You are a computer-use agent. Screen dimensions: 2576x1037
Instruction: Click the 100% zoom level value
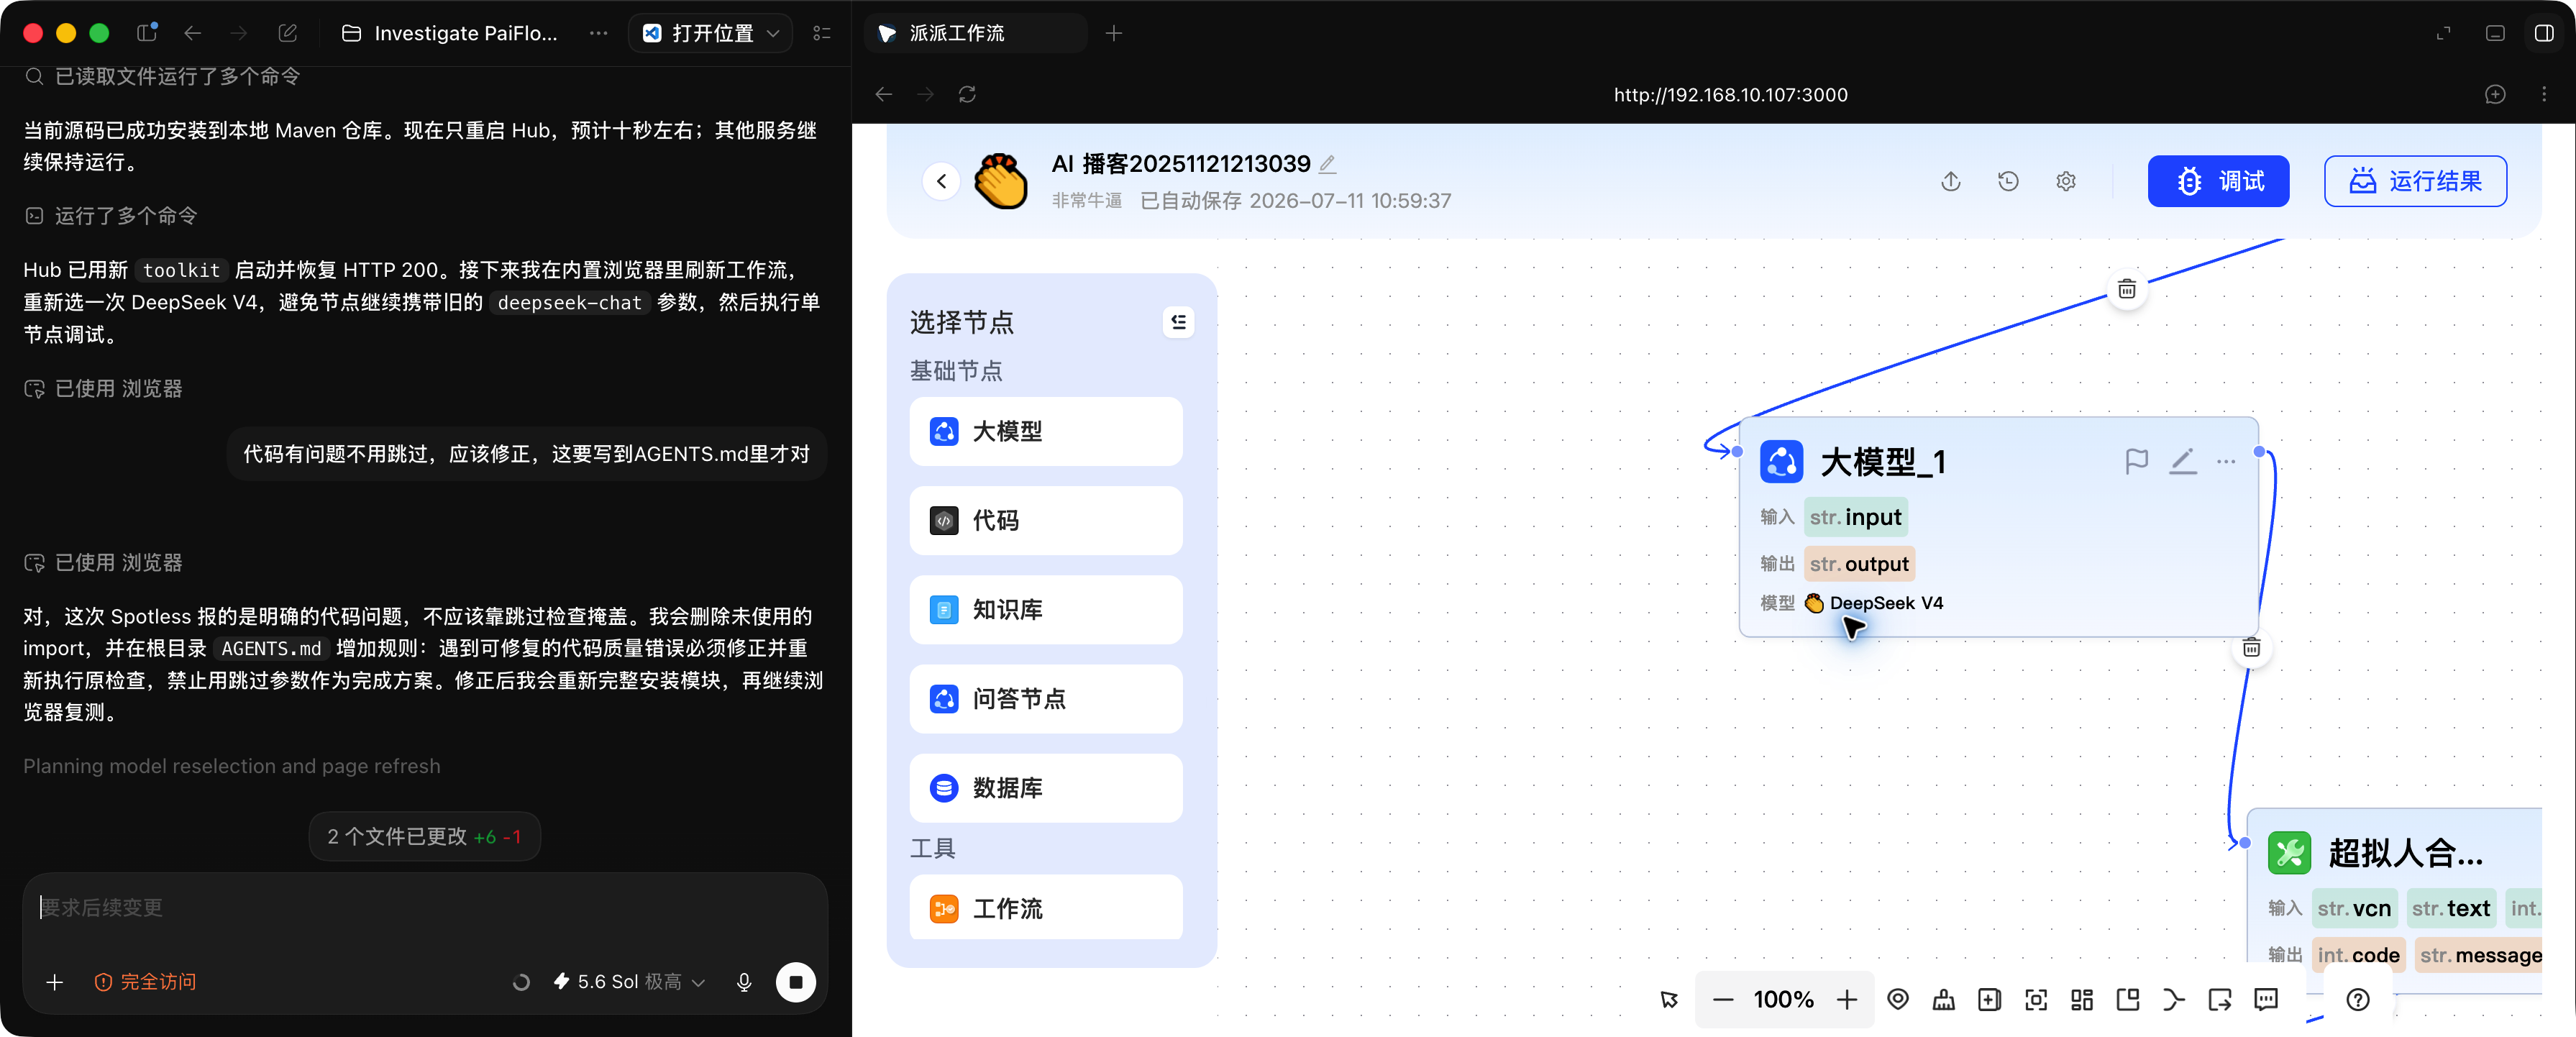[x=1784, y=999]
